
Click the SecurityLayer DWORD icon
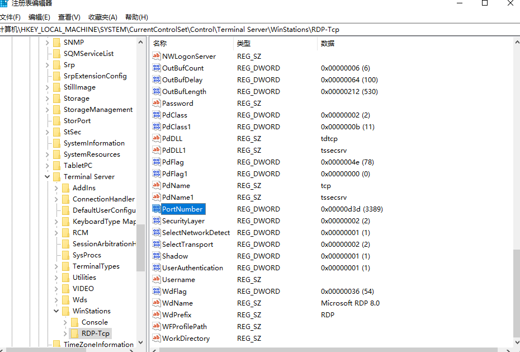(x=157, y=220)
